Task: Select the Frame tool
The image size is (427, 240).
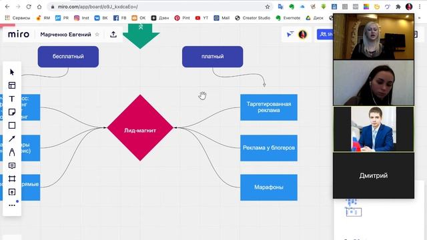Action: click(x=12, y=179)
